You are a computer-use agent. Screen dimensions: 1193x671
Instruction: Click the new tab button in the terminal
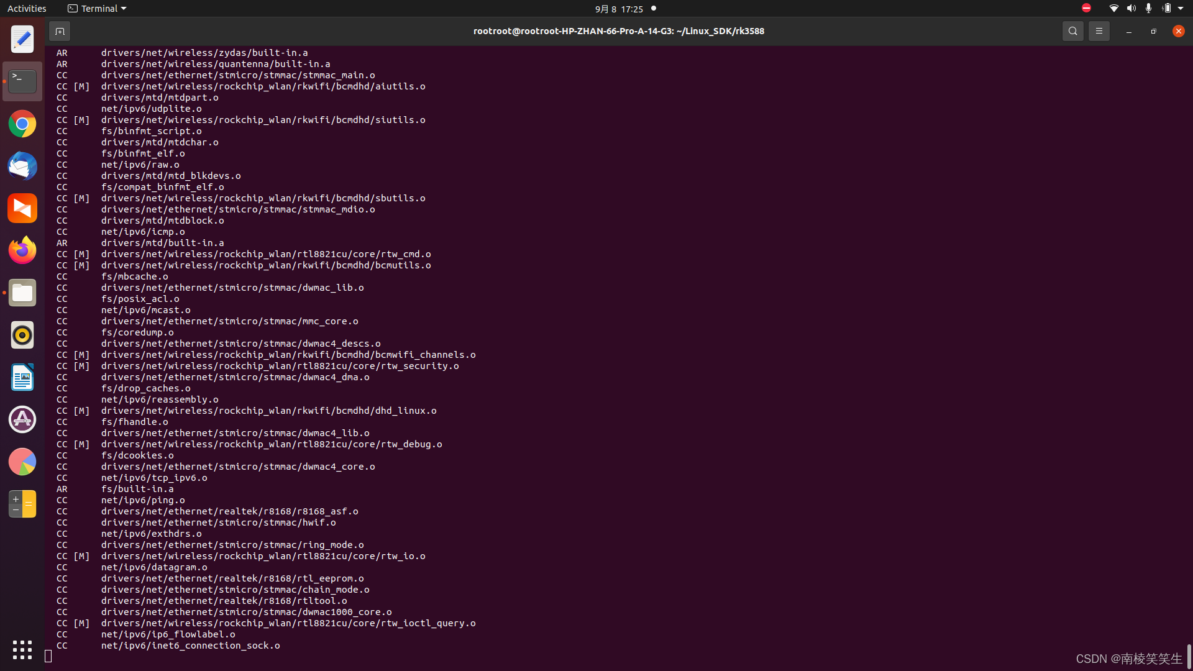point(60,30)
